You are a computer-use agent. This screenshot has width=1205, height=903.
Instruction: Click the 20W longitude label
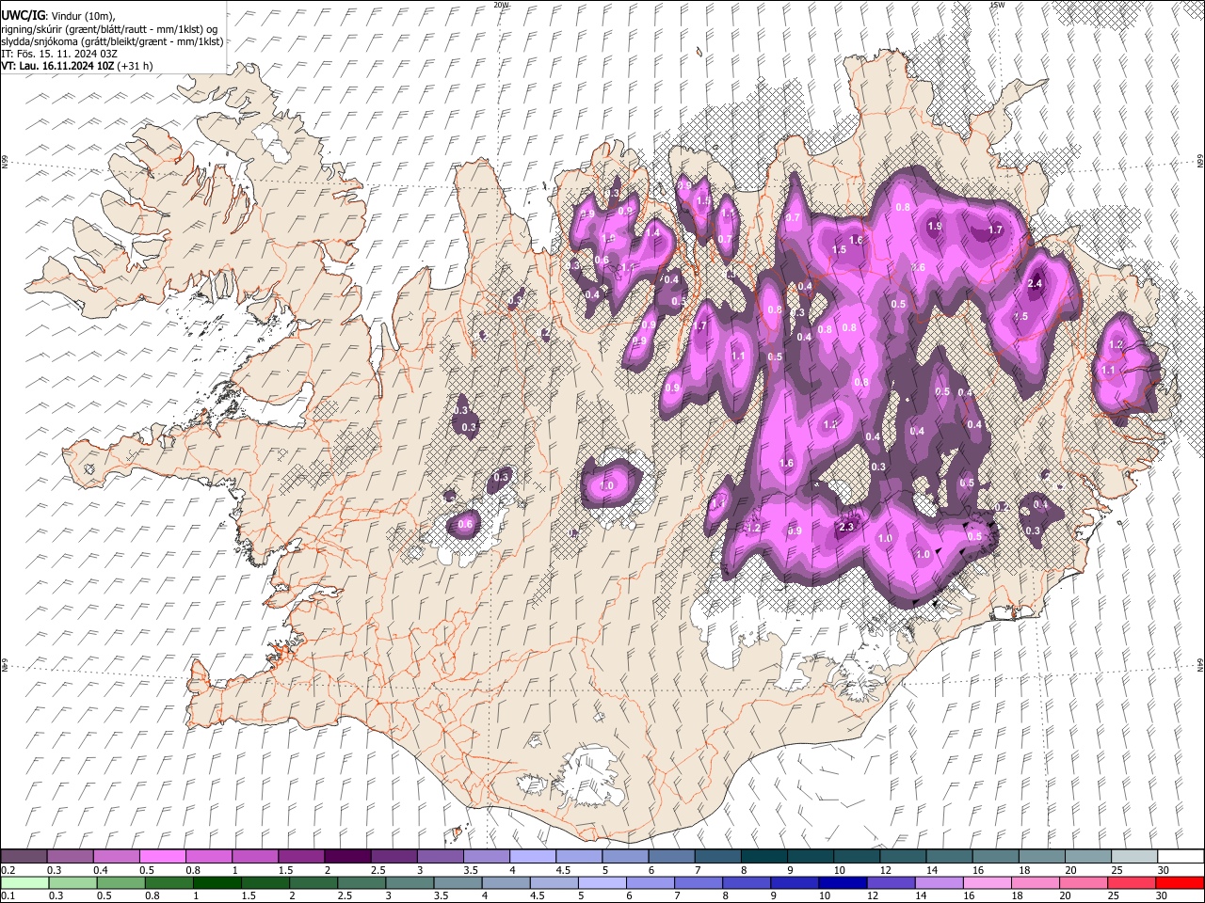[x=501, y=5]
